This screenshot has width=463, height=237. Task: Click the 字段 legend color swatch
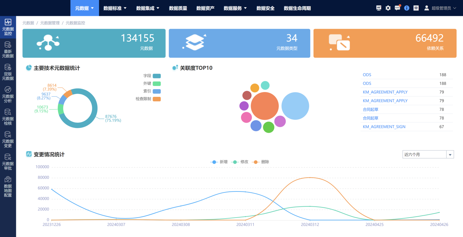(156, 76)
